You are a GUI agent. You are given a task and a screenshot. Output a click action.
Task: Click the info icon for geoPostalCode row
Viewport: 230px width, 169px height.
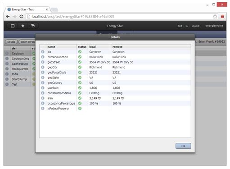tap(43, 72)
